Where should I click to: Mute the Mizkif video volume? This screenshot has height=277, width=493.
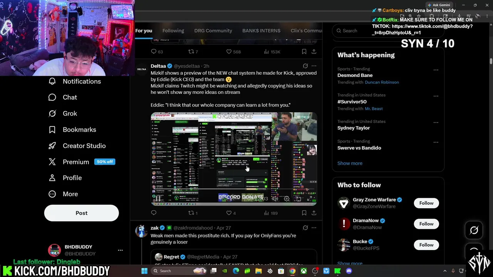(275, 199)
